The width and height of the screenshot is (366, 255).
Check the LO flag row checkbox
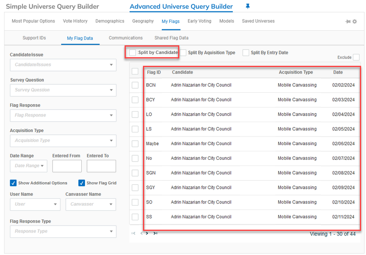(135, 114)
